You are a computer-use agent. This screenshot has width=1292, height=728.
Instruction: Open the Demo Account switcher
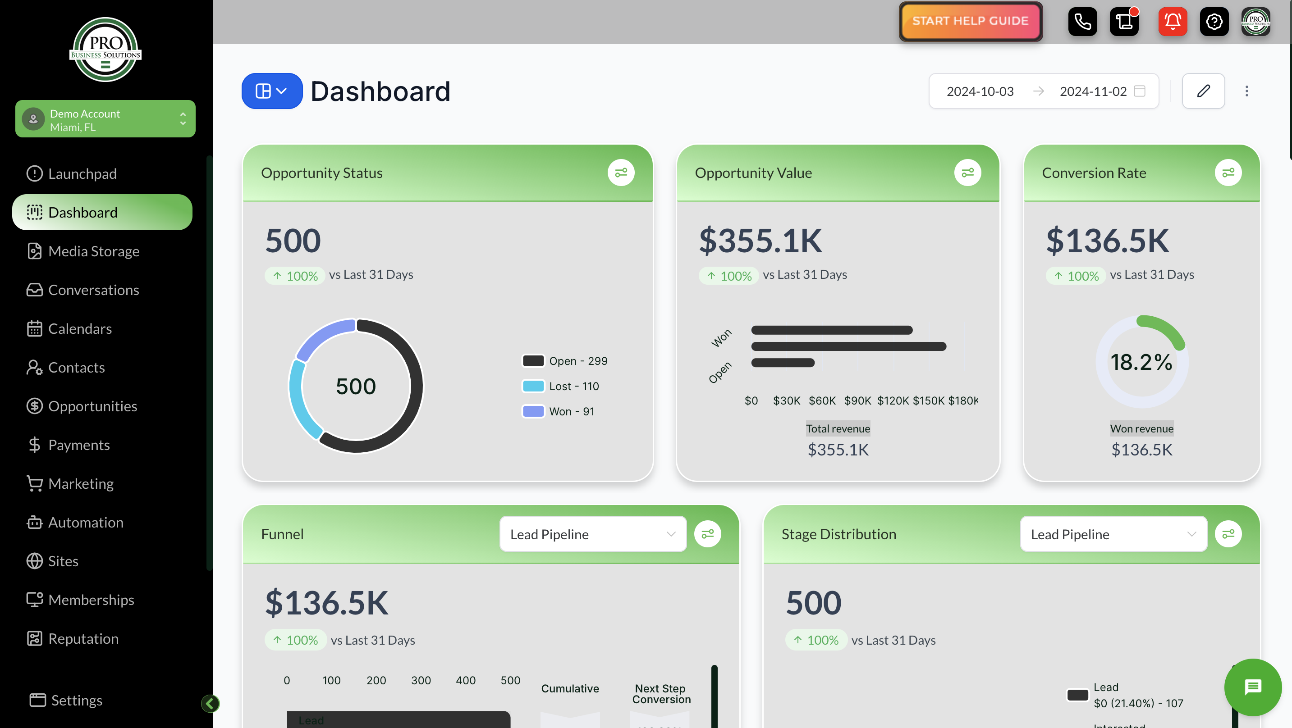pyautogui.click(x=105, y=119)
